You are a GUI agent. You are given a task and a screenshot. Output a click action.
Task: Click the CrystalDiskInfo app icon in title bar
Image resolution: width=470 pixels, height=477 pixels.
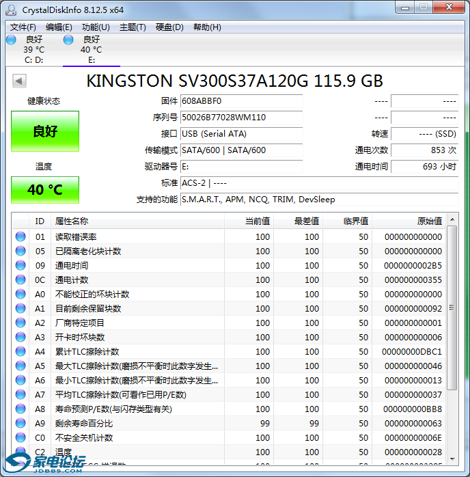point(11,10)
